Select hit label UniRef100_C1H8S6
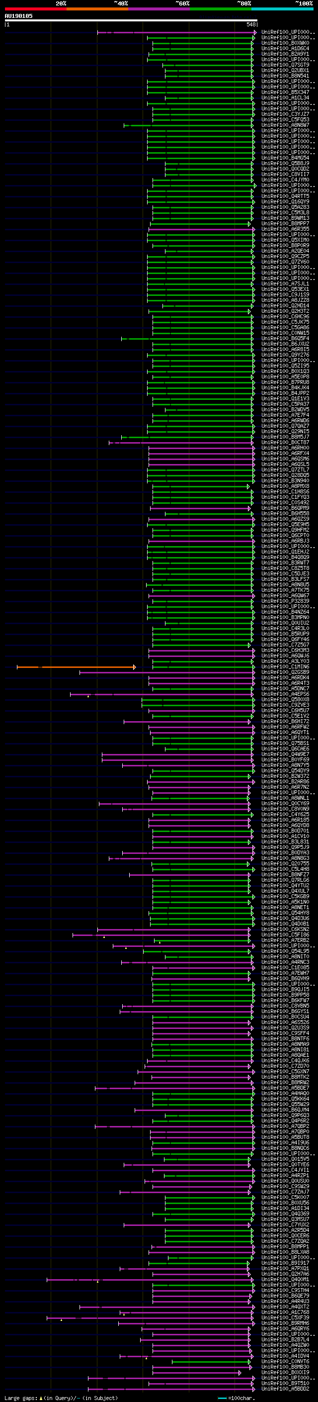318x1402 pixels. point(285,491)
